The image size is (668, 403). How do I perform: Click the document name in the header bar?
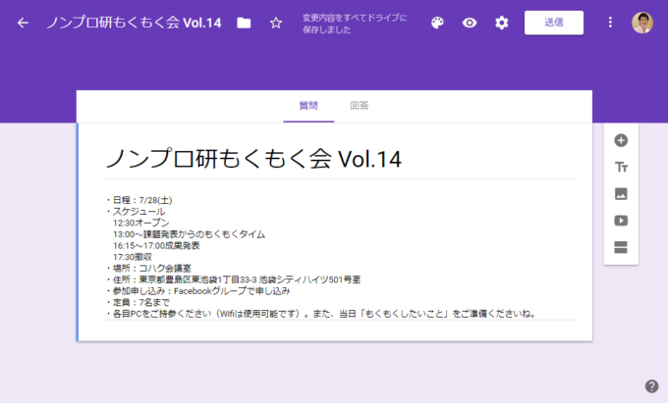coord(134,23)
